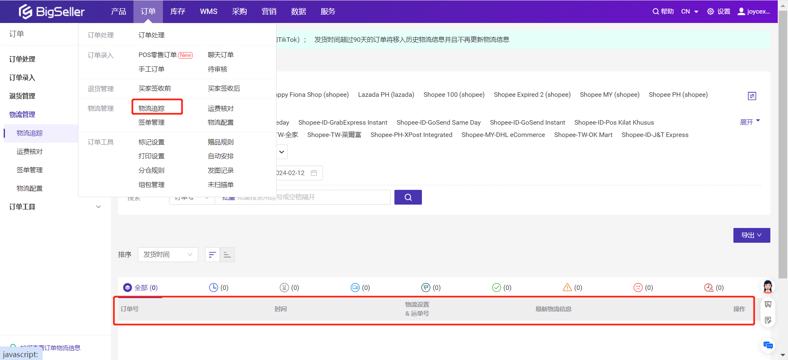The width and height of the screenshot is (788, 360).
Task: Choose 未扫描单 in the dropdown menu
Action: [221, 185]
